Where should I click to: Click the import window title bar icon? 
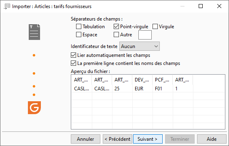tap(7, 6)
